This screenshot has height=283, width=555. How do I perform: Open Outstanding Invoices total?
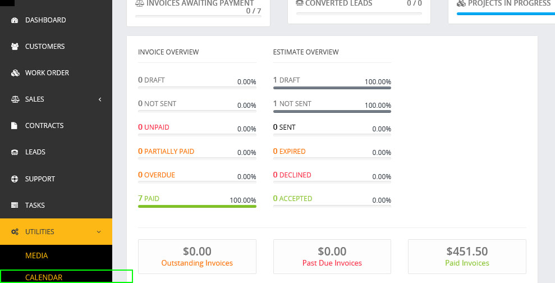point(197,257)
